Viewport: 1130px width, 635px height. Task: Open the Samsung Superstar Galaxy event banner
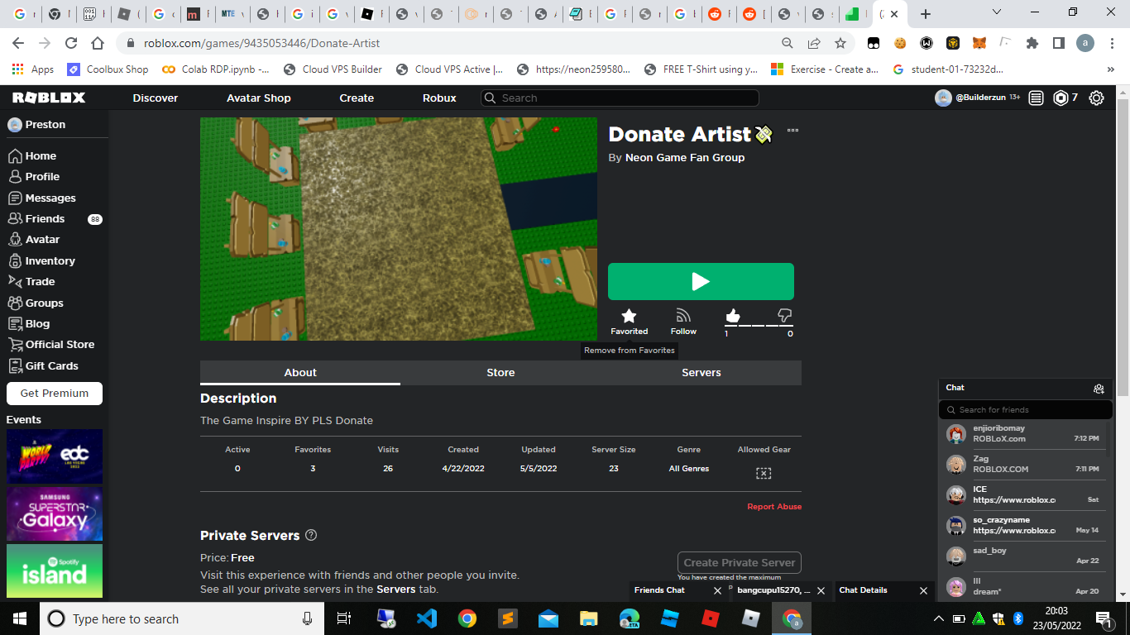click(x=55, y=513)
